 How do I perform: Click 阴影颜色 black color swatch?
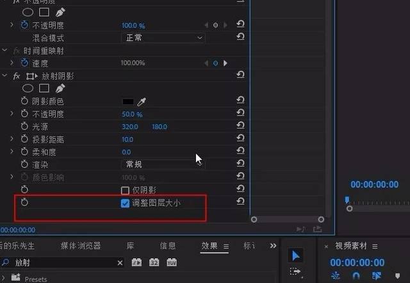tap(128, 101)
